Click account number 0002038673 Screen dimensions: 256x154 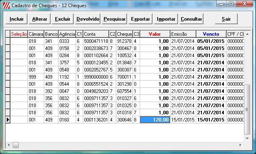[96, 48]
